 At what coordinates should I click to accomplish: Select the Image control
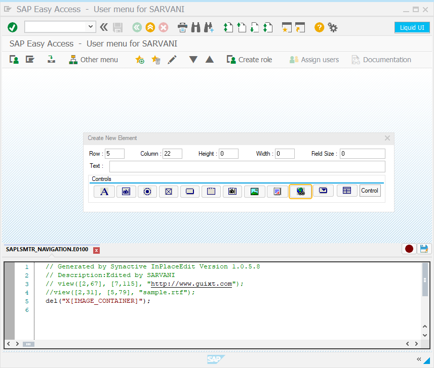(255, 191)
